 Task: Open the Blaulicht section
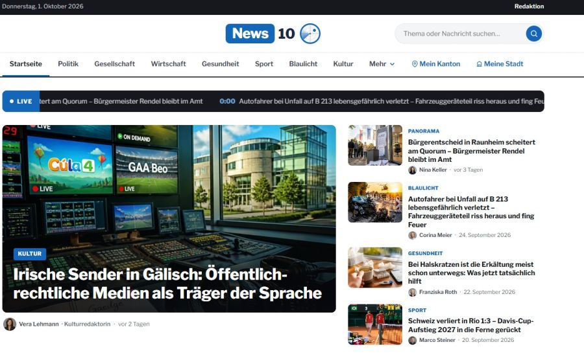pos(303,64)
